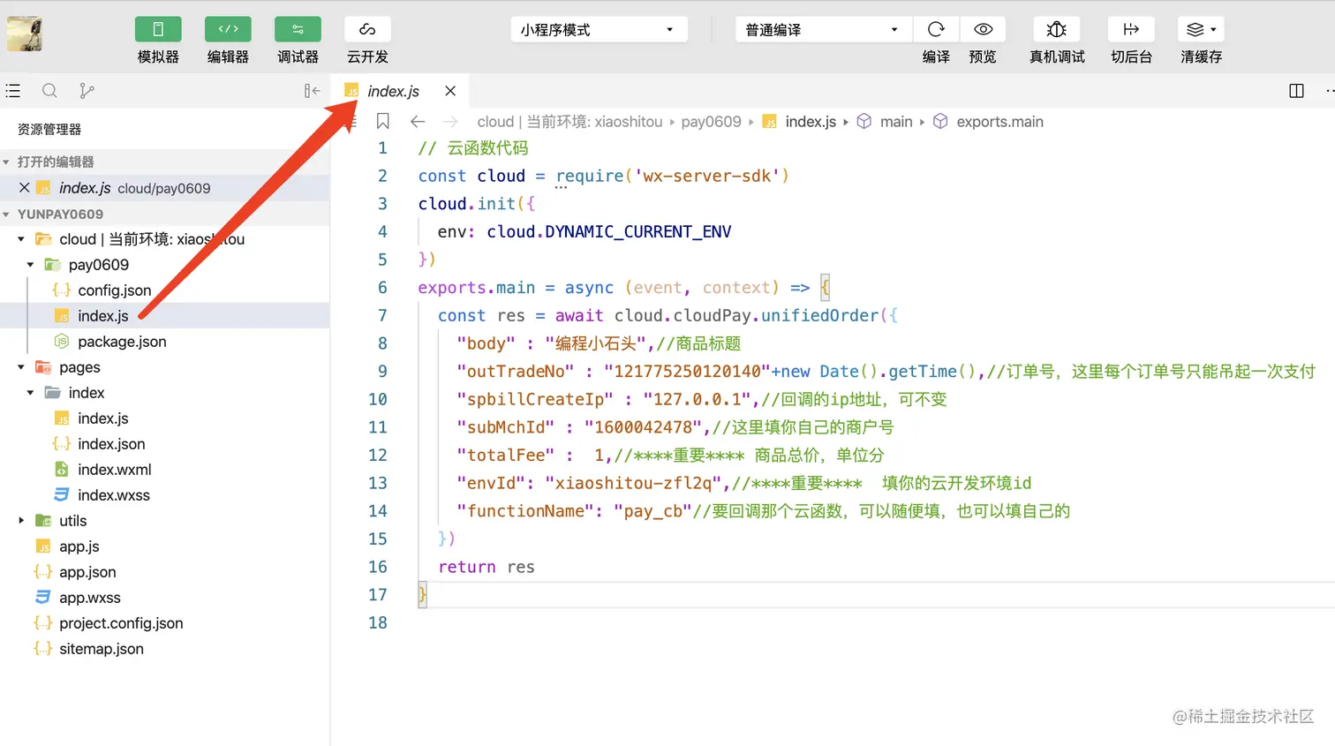Image resolution: width=1335 pixels, height=746 pixels.
Task: Open the 普通编译 compile mode dropdown
Action: pos(821,30)
